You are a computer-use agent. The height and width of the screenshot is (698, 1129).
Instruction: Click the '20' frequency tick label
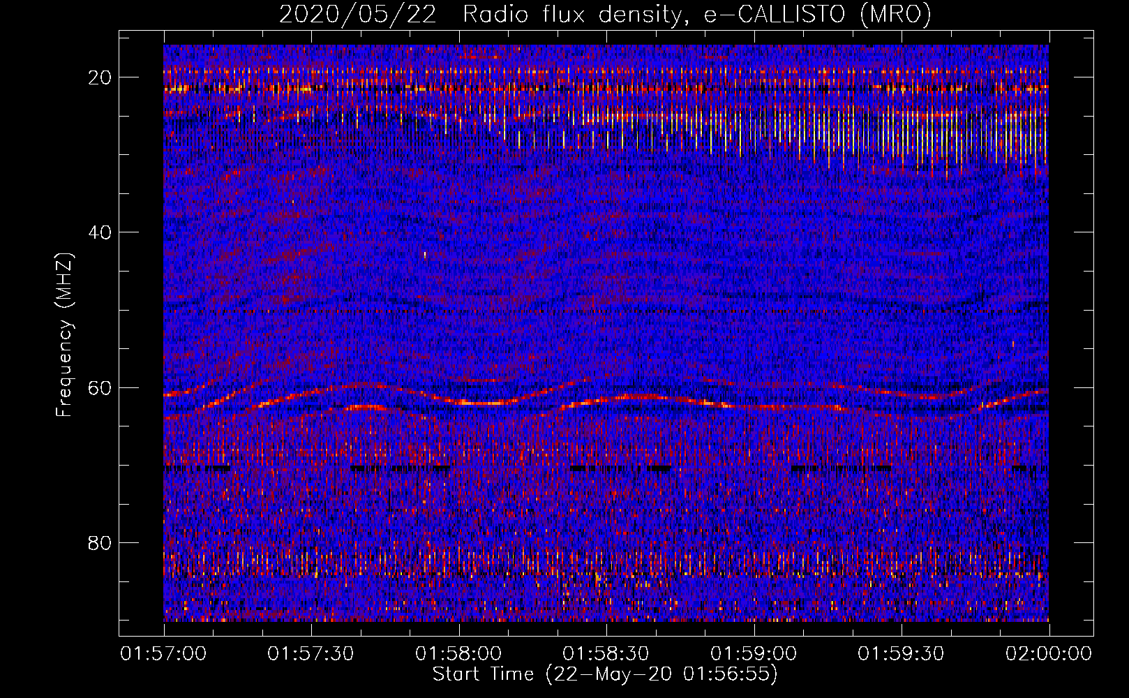click(100, 77)
